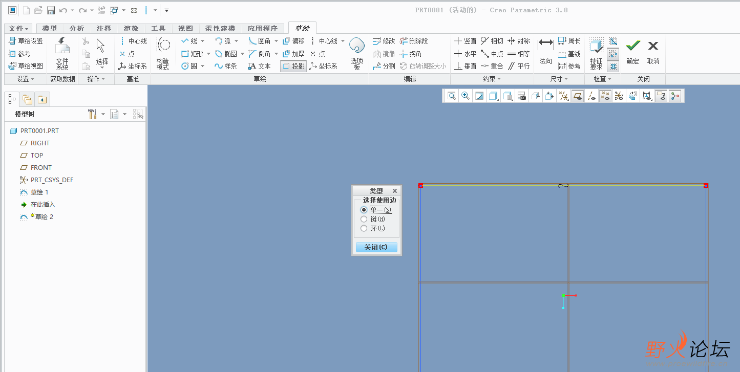740x372 pixels.
Task: Click the References button in Setup group
Action: click(20, 54)
